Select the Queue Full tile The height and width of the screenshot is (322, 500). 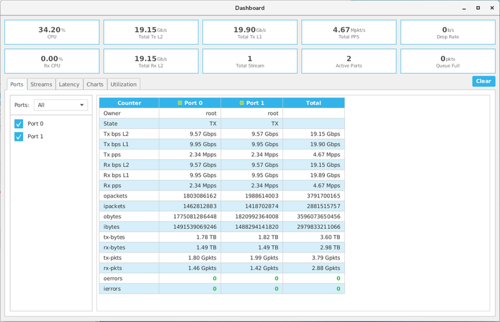coord(447,61)
